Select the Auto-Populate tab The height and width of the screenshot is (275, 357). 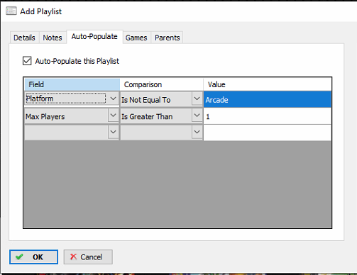click(94, 37)
